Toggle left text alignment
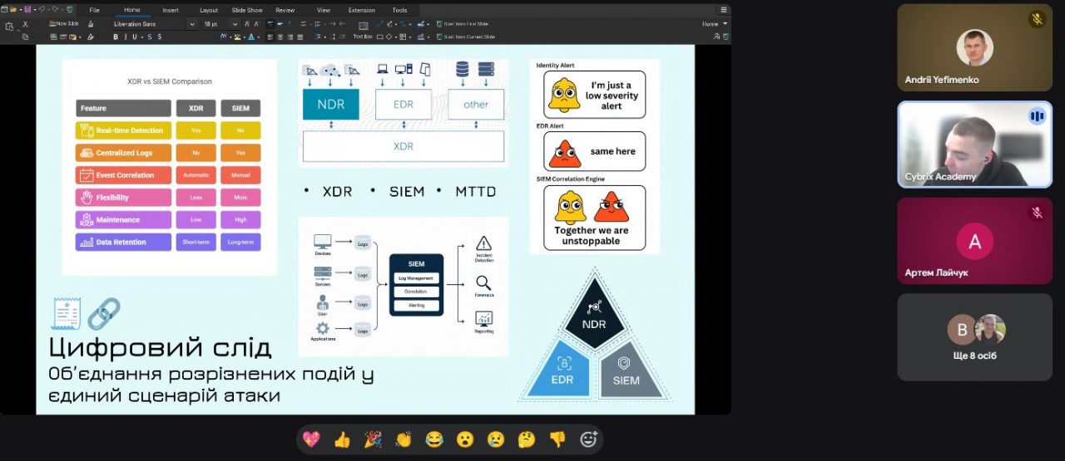Screen dimensions: 1065x461 [x=270, y=37]
